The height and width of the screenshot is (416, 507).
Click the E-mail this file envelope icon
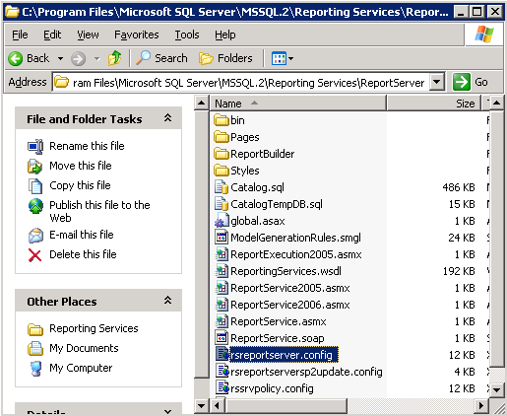pos(35,236)
